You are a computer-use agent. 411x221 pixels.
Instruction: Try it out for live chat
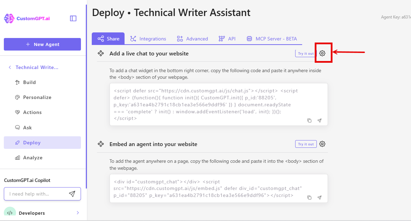pyautogui.click(x=306, y=53)
